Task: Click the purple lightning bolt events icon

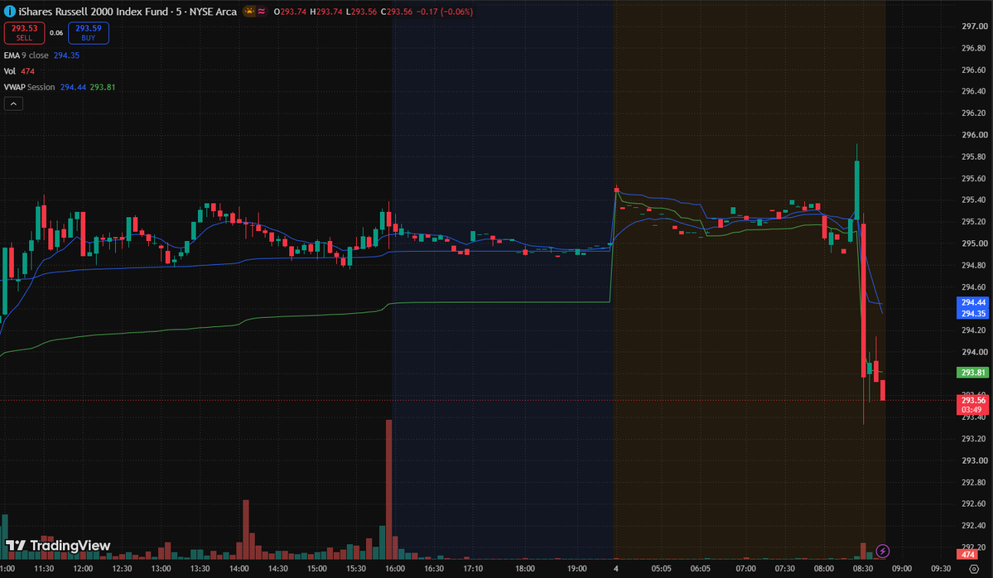Action: click(882, 552)
